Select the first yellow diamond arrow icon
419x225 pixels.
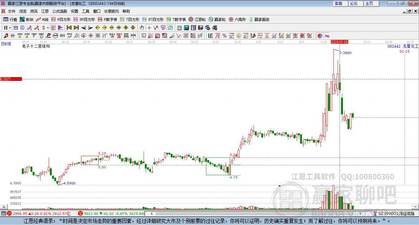[97, 28]
